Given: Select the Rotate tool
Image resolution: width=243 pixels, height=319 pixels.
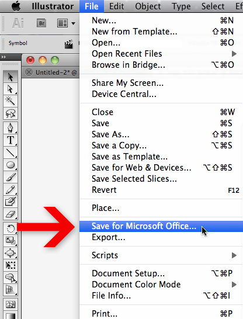Looking at the screenshot, I should point(11,228).
